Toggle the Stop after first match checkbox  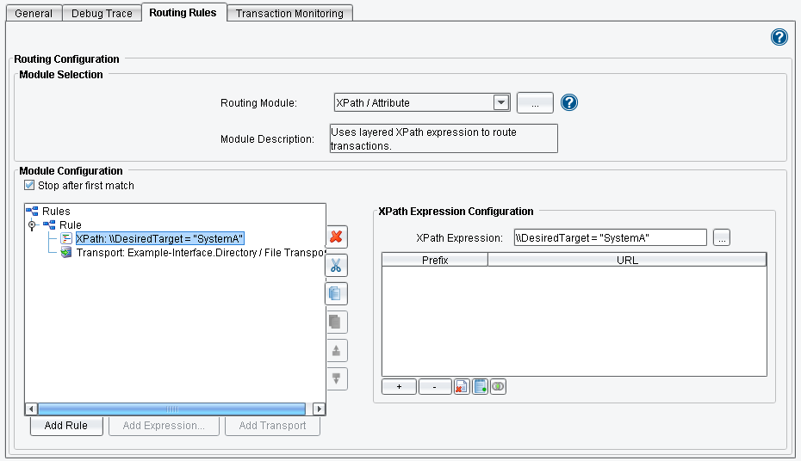pos(29,186)
